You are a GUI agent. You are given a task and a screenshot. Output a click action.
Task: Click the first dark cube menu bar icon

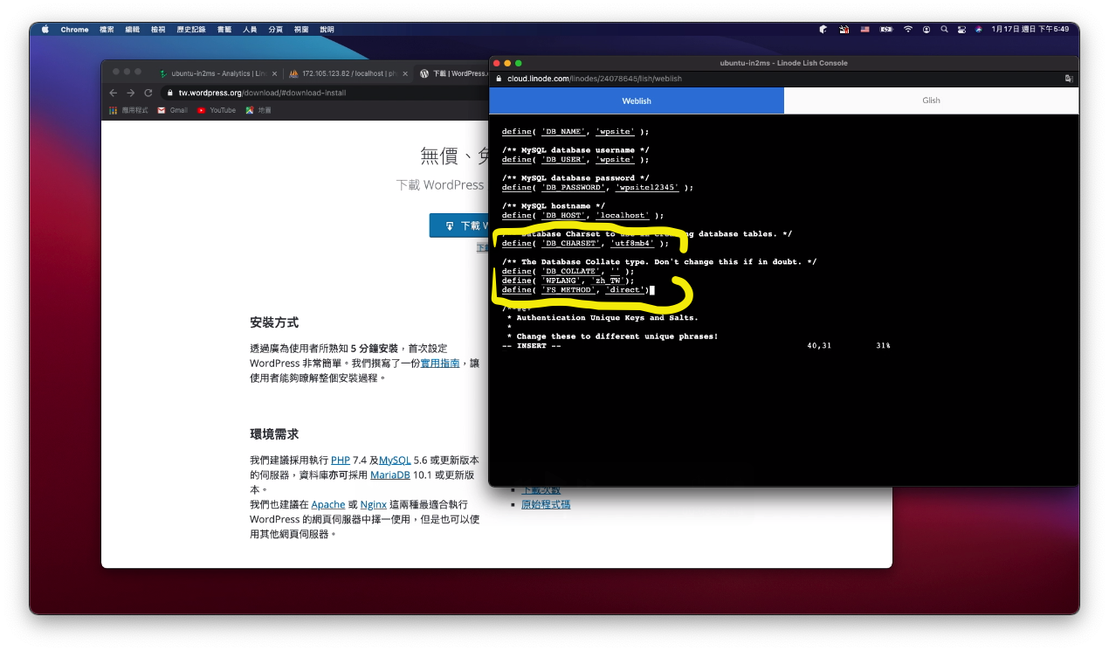click(x=823, y=29)
